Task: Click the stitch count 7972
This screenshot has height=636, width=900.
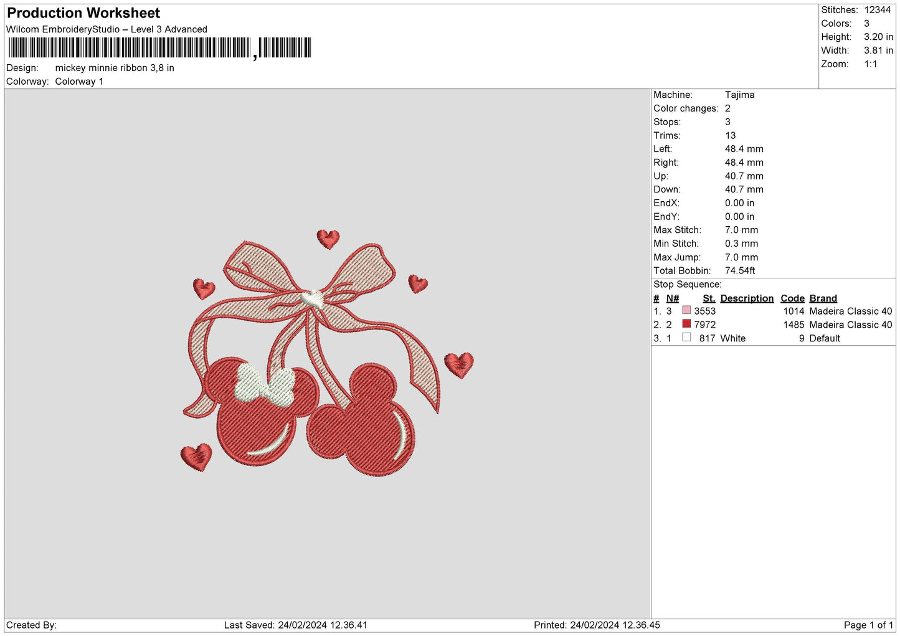Action: pyautogui.click(x=705, y=325)
